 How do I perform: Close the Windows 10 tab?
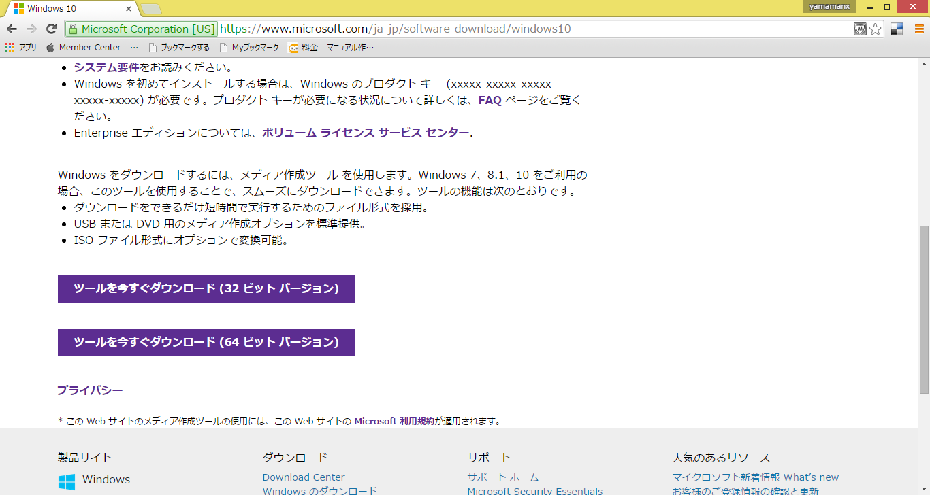pos(127,9)
